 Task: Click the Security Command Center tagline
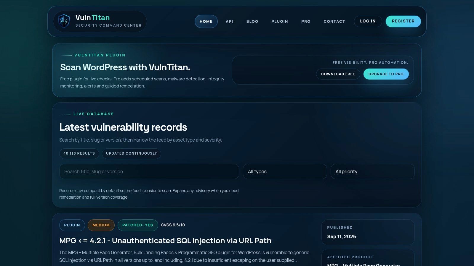point(108,25)
